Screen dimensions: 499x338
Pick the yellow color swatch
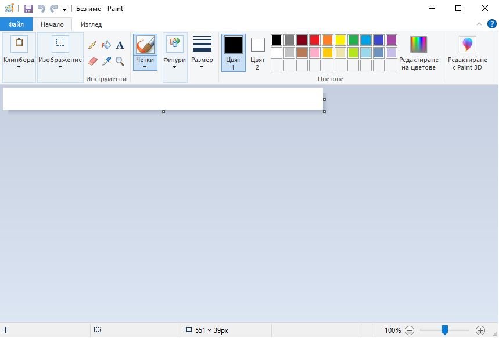click(x=340, y=40)
